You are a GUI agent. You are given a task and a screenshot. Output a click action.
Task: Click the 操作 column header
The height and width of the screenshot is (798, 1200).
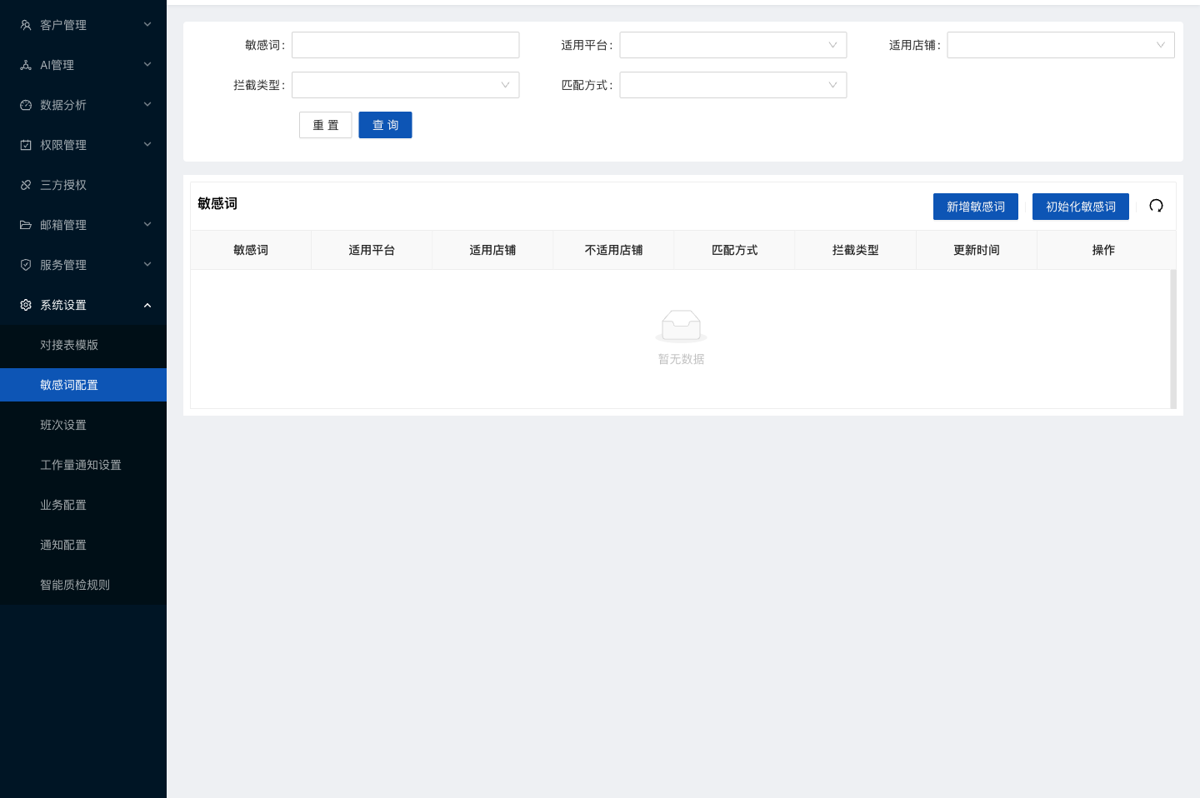tap(1103, 250)
